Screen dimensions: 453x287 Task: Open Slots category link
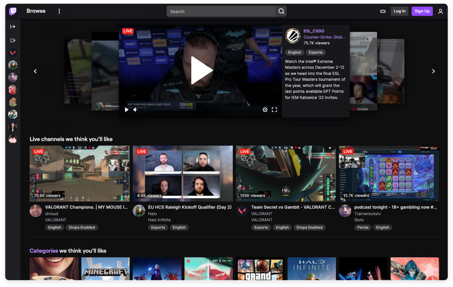click(359, 220)
